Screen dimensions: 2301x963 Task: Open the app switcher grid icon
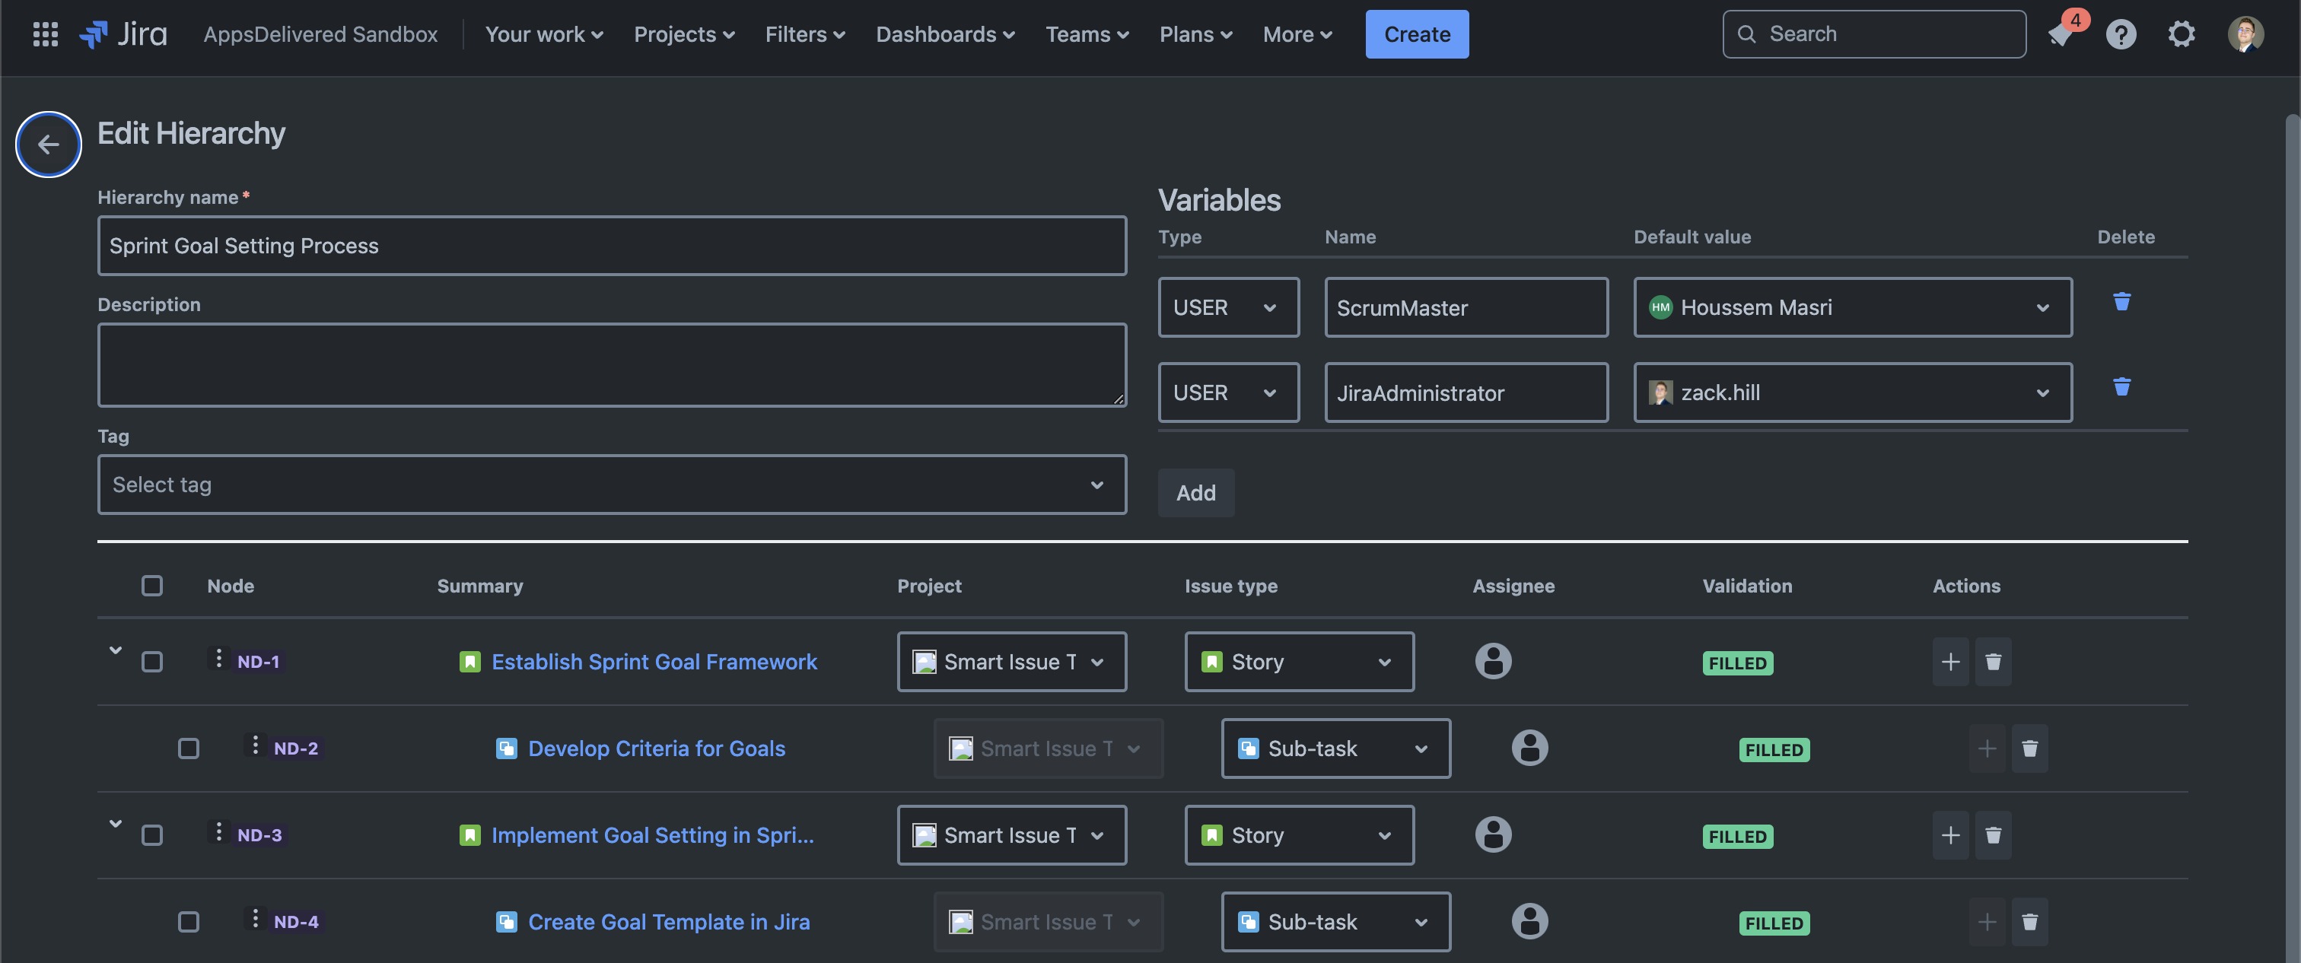pos(45,34)
